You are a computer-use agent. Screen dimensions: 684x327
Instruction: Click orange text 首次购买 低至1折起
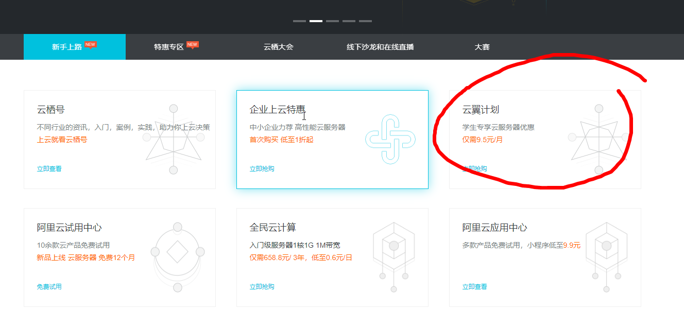point(281,140)
